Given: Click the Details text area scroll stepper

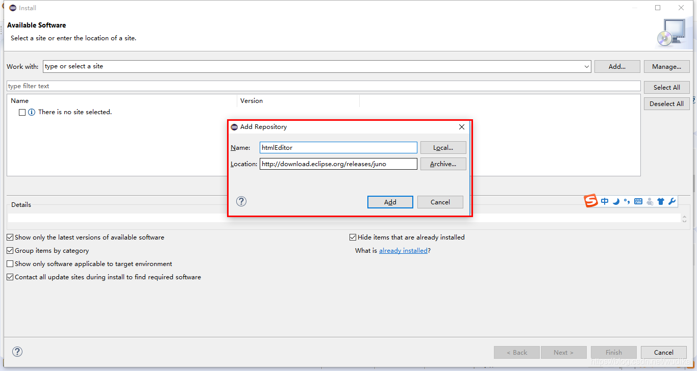Looking at the screenshot, I should (684, 218).
